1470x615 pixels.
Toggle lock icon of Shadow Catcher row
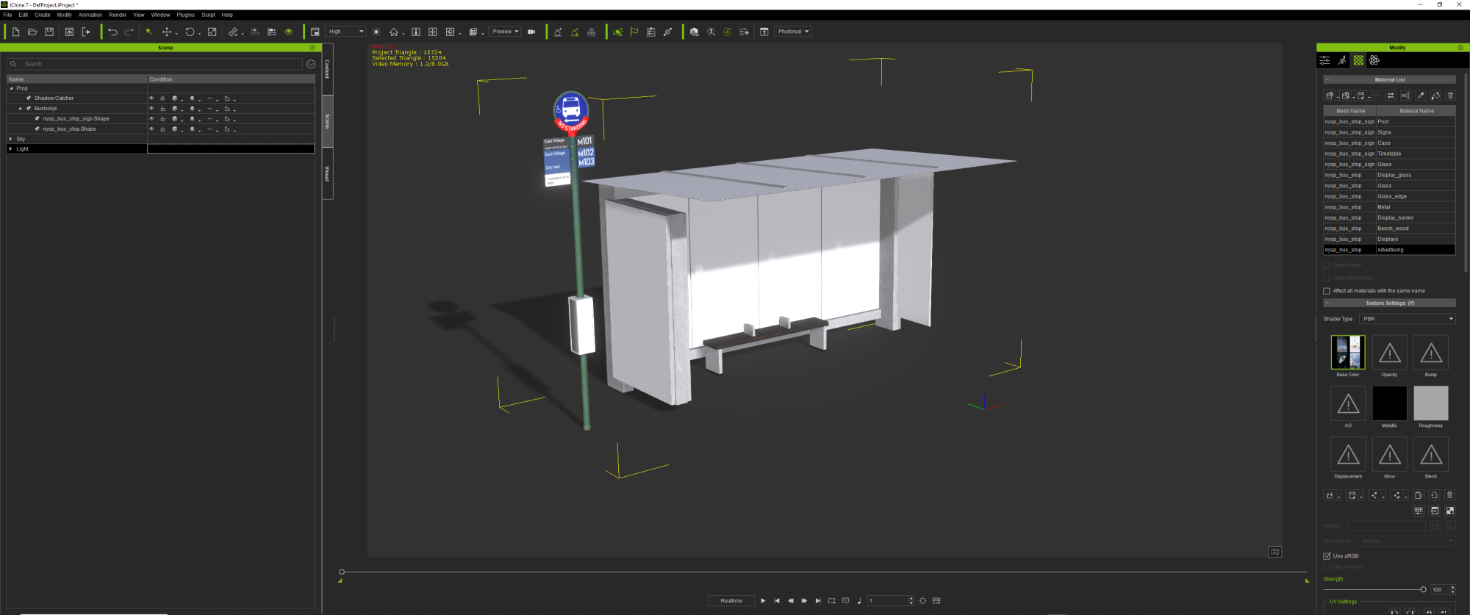tap(162, 98)
